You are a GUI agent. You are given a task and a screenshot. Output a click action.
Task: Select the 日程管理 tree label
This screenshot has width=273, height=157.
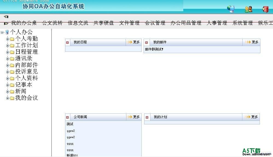tap(27, 52)
